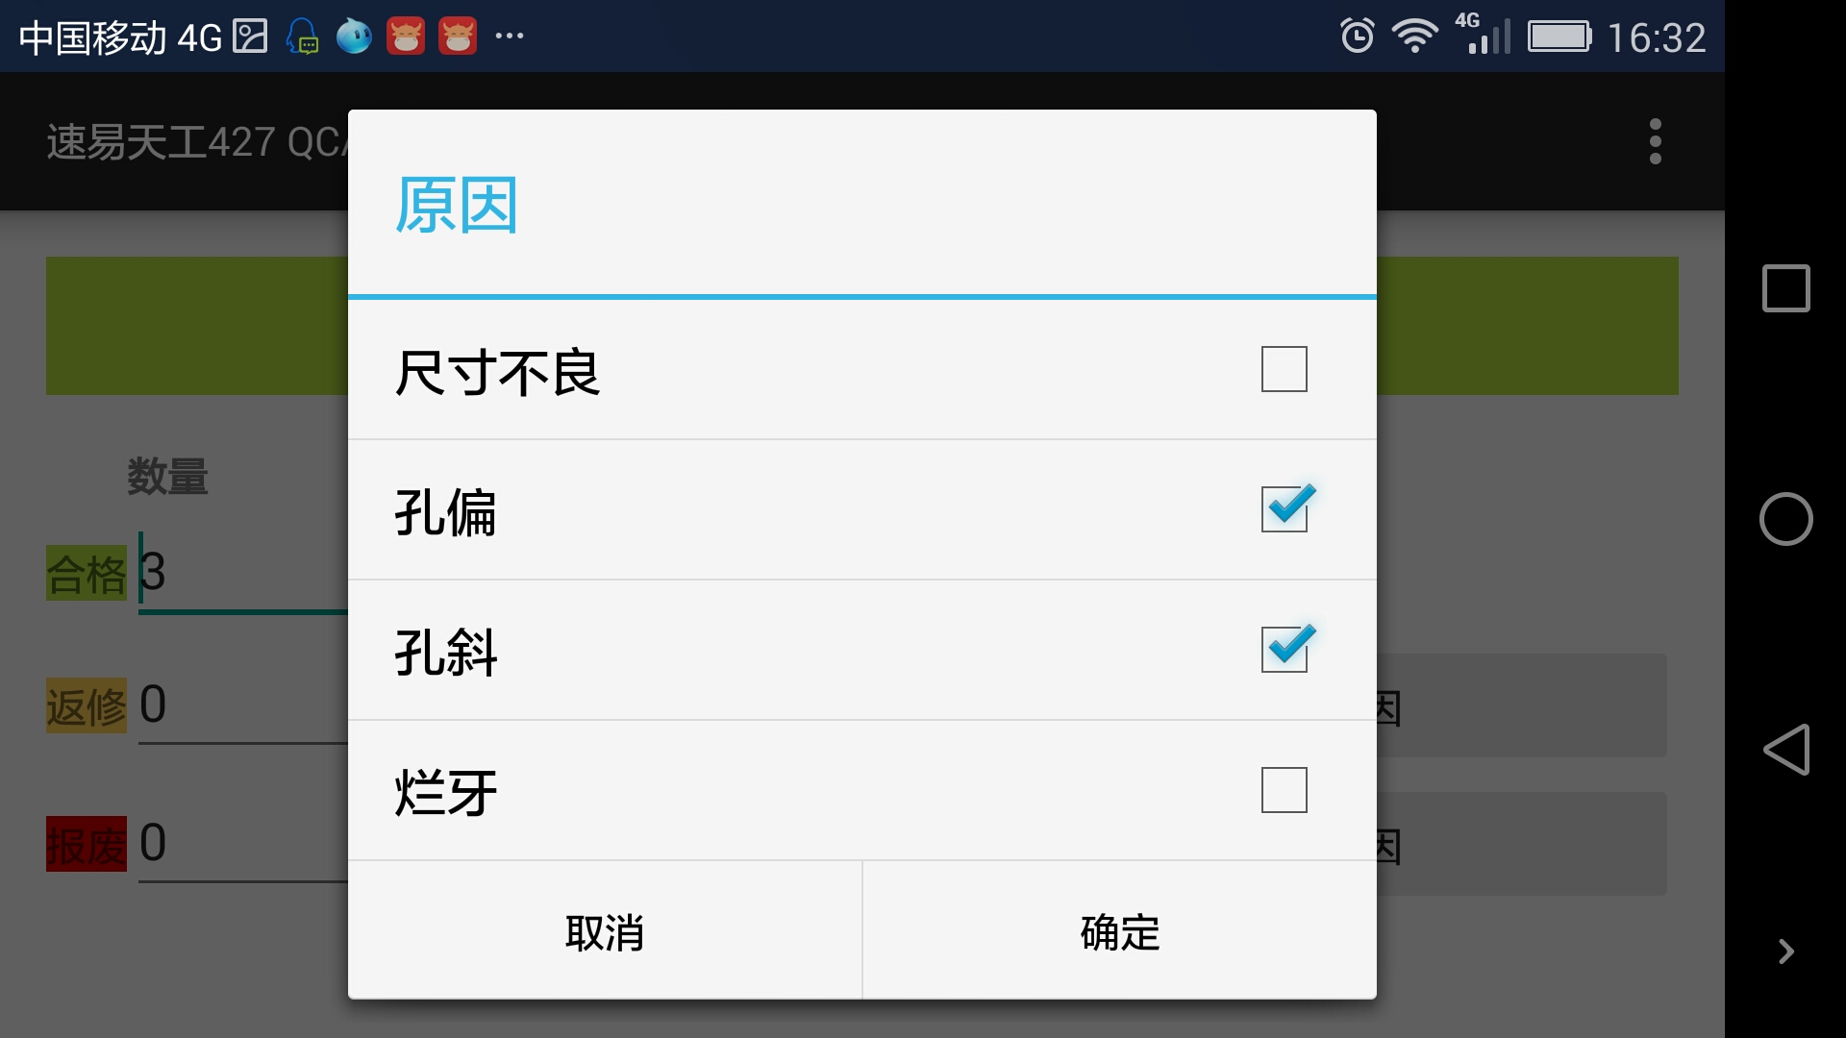The image size is (1846, 1038).
Task: Tap the right chevron on the navigation bar
Action: point(1785,951)
